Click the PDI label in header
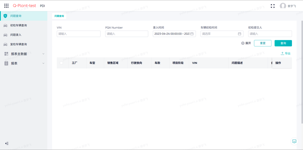 (42, 6)
